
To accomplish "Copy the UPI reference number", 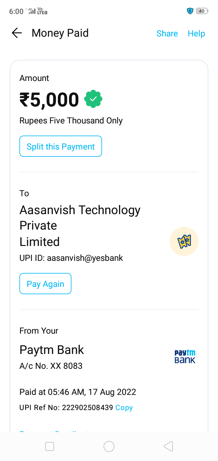I will tap(124, 408).
